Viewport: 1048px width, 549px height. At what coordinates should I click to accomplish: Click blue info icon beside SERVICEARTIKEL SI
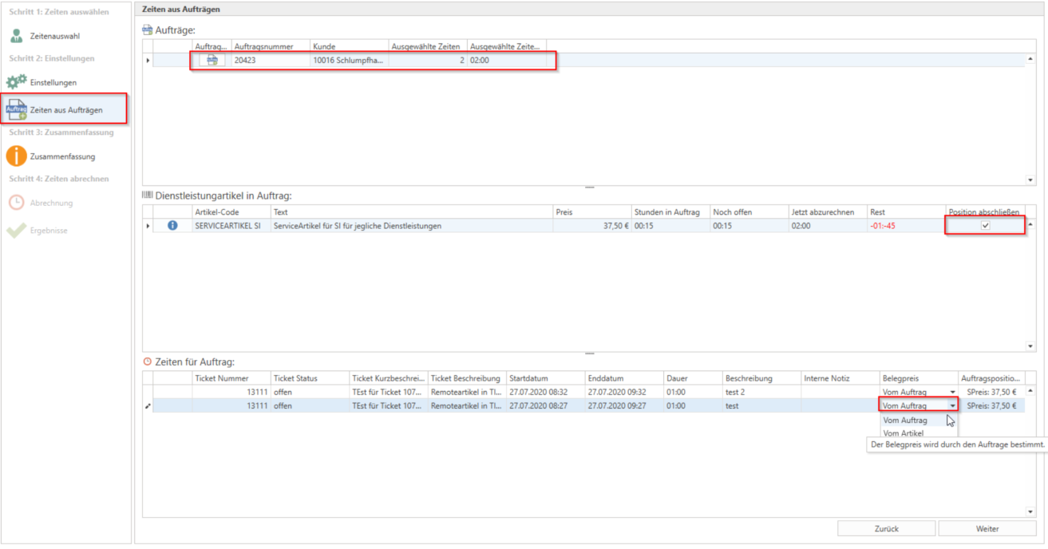click(173, 226)
